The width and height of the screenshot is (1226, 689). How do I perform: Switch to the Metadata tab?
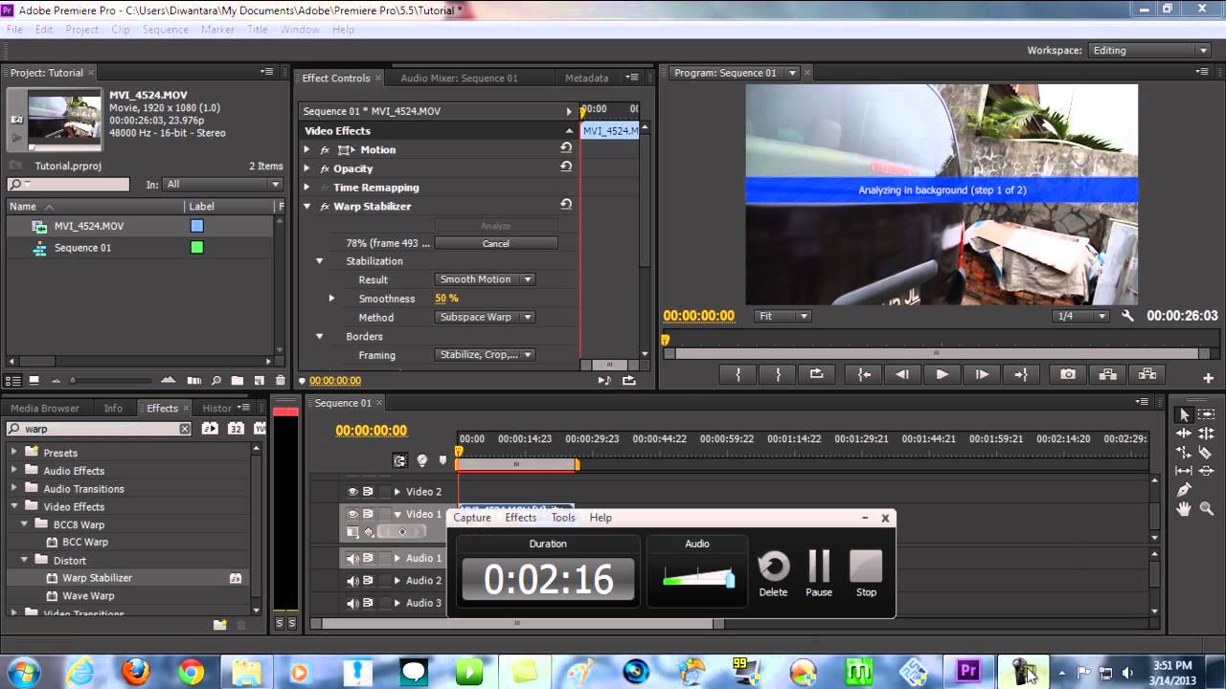(x=586, y=78)
